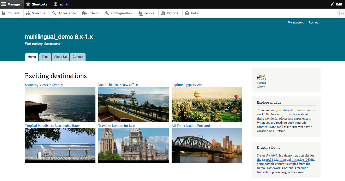The height and width of the screenshot is (181, 345).
Task: Click the Exciting destinations heading
Action: coord(56,76)
